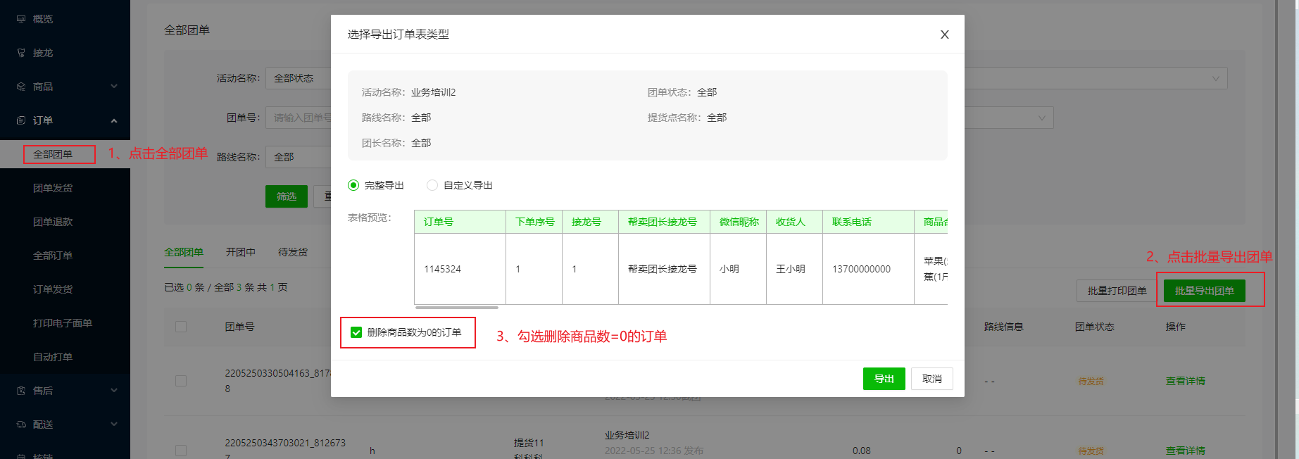Screen dimensions: 1299x459
Task: Click the 路线信息 column header
Action: 1003,327
